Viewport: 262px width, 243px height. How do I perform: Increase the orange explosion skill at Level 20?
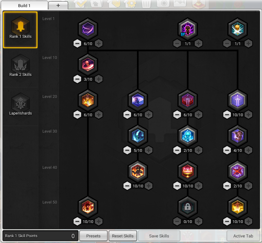[x=99, y=115]
